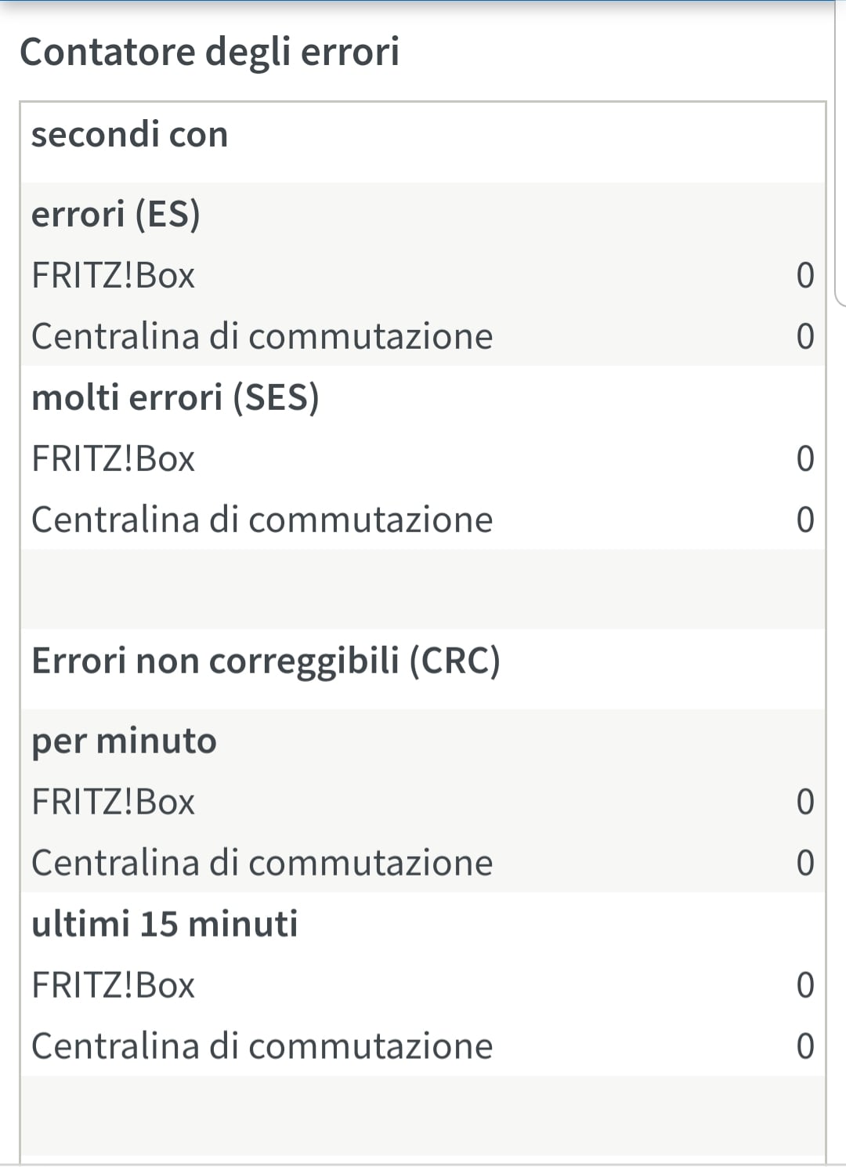Viewport: 846px width, 1167px height.
Task: Select the "secondi con" table header
Action: coord(129,134)
